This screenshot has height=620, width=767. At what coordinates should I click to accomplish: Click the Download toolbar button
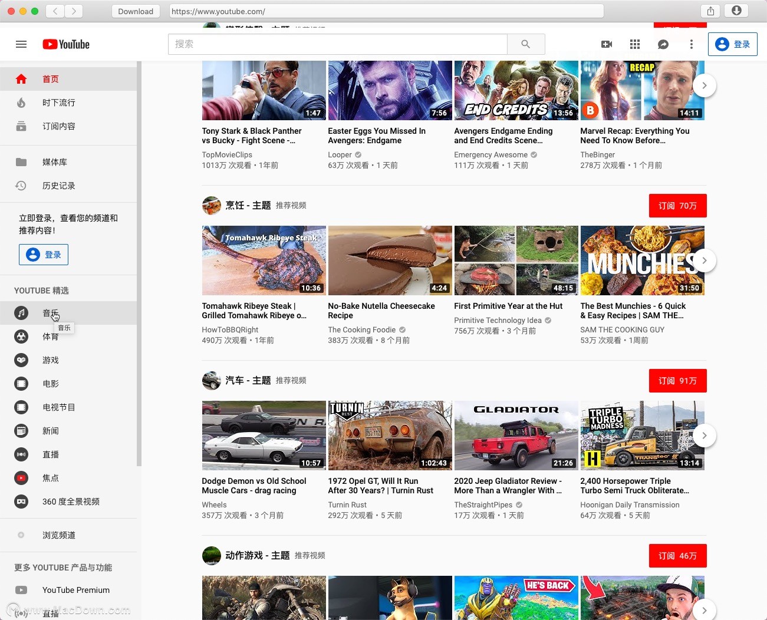[136, 11]
